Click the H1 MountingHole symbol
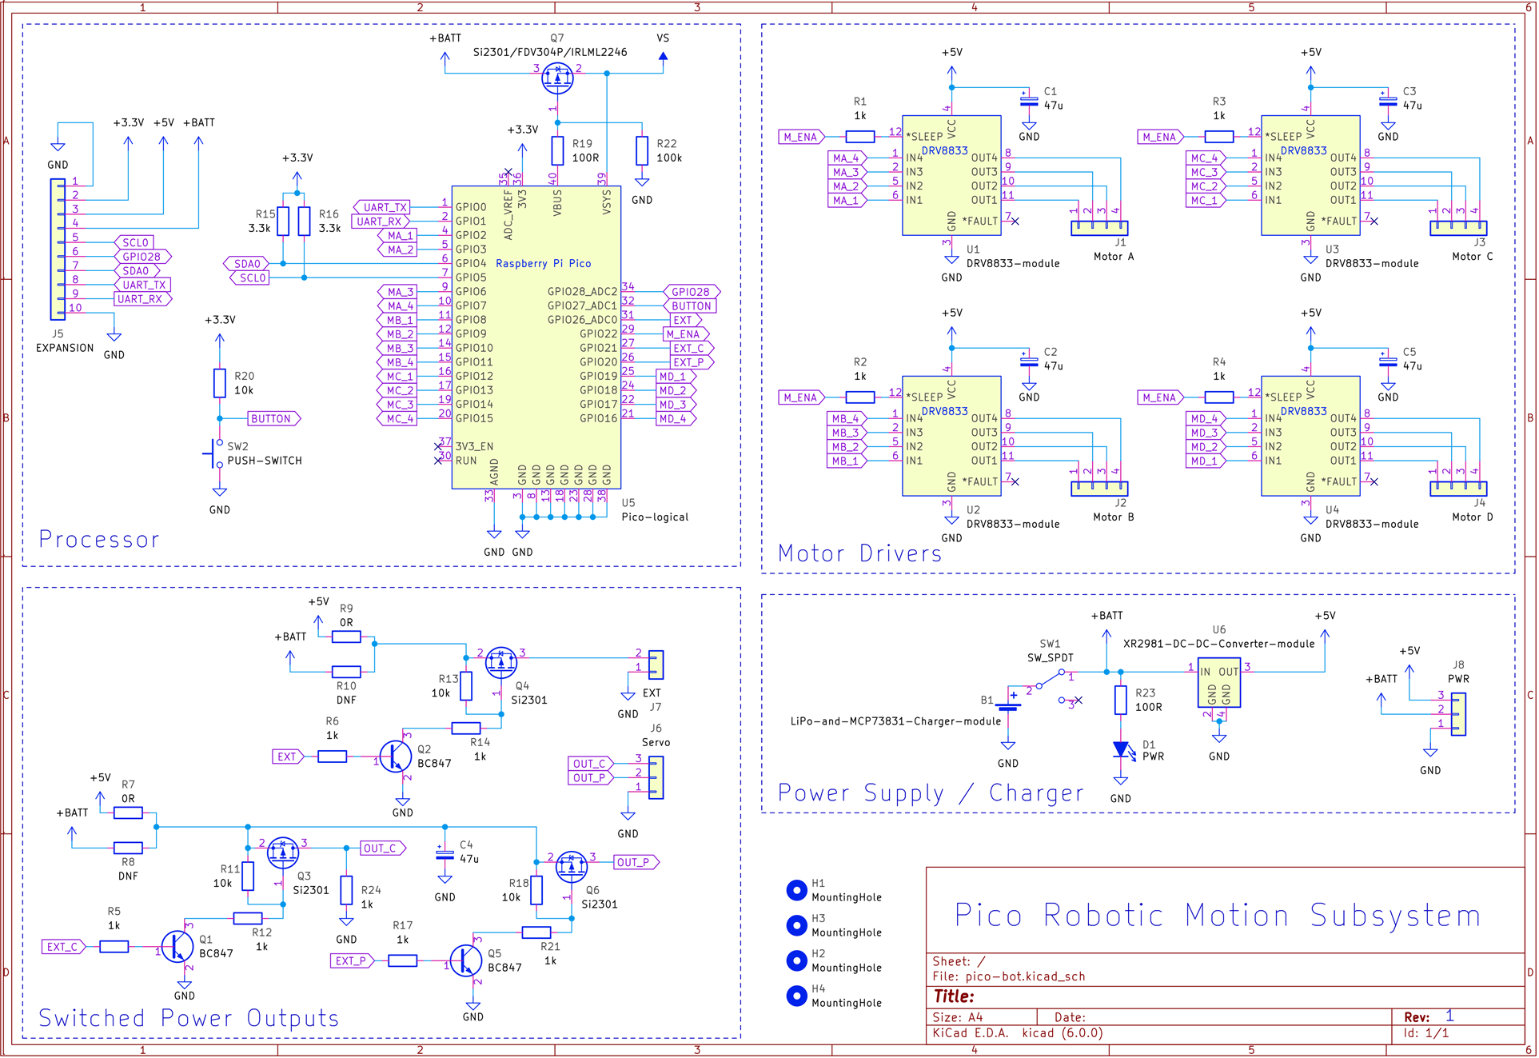The image size is (1539, 1058). coord(796,890)
